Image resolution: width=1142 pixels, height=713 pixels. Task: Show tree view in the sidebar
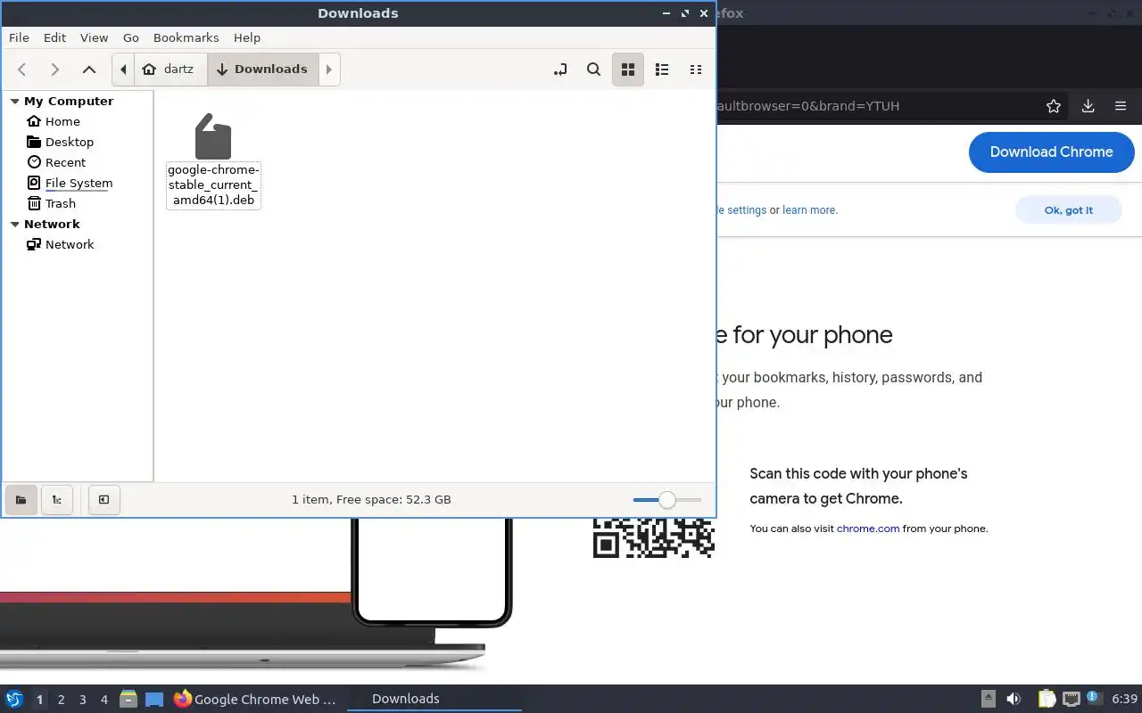[57, 500]
